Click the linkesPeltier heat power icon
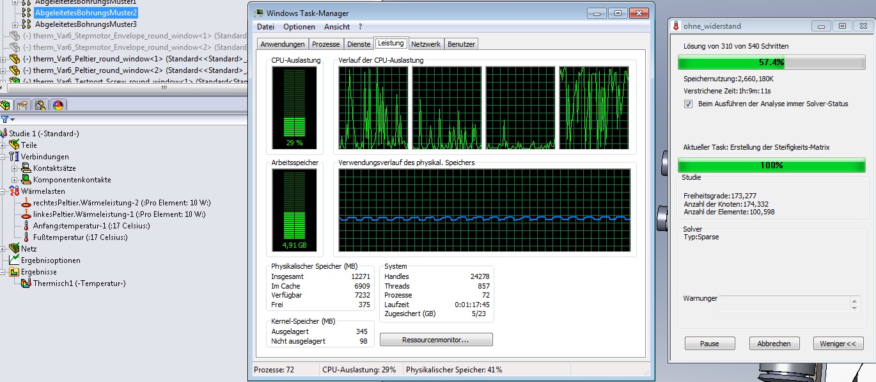The width and height of the screenshot is (876, 382). [26, 214]
